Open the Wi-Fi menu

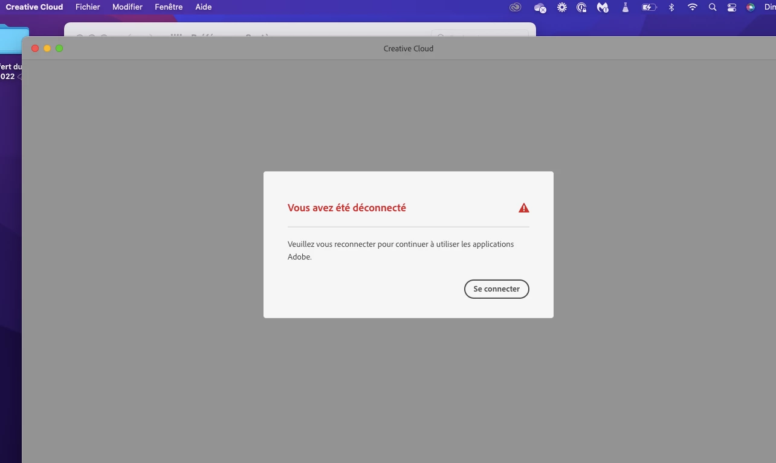coord(693,7)
